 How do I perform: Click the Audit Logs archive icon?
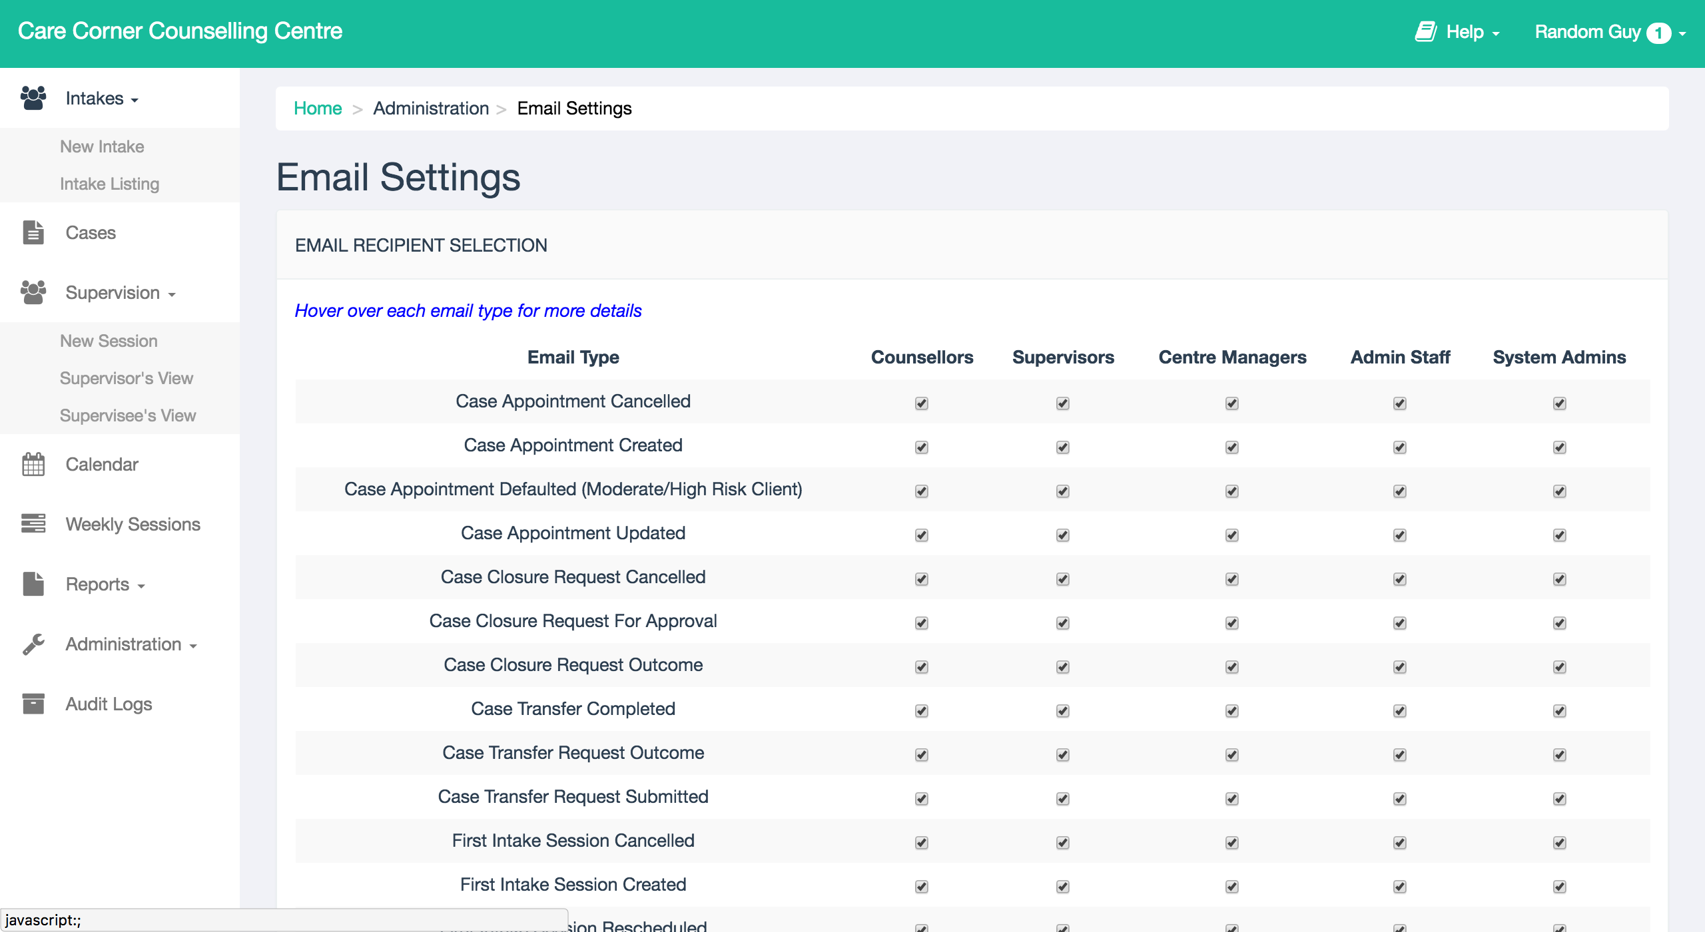pyautogui.click(x=33, y=704)
